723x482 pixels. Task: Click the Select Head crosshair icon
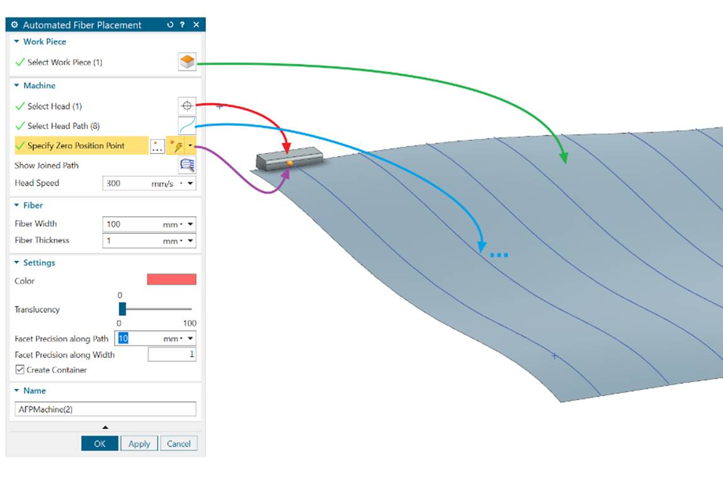click(187, 106)
